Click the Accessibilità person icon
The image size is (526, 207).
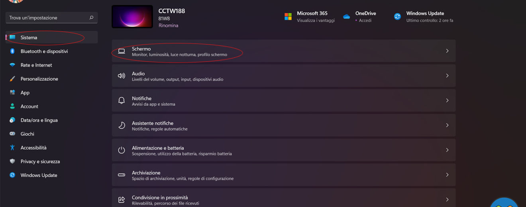coord(12,148)
